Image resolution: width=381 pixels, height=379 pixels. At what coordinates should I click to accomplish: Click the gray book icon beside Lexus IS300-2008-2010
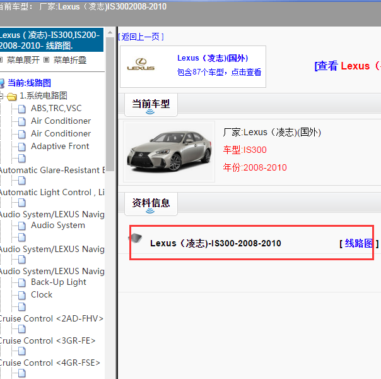click(x=136, y=238)
